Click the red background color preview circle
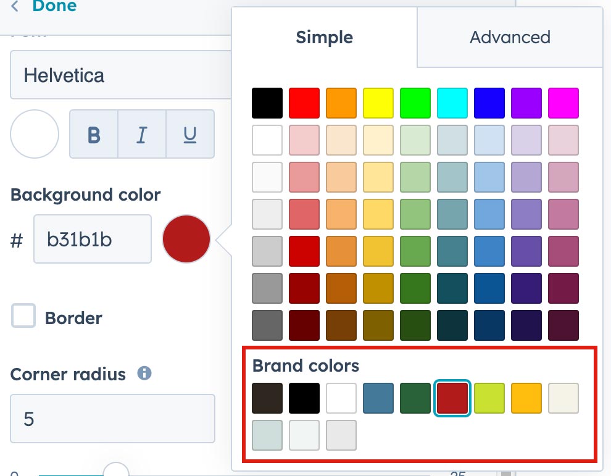 186,239
